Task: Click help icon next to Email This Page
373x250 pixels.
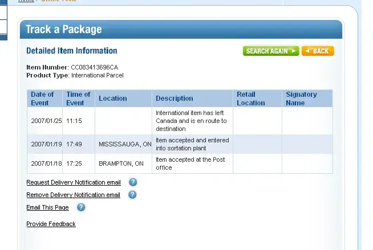Action: (81, 207)
